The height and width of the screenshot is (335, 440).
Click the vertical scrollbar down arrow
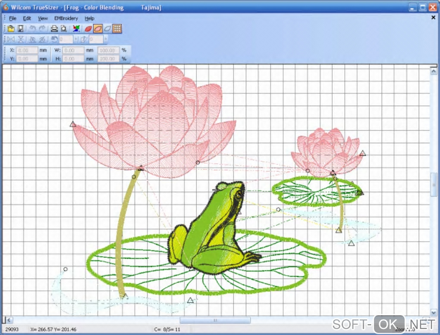click(434, 312)
